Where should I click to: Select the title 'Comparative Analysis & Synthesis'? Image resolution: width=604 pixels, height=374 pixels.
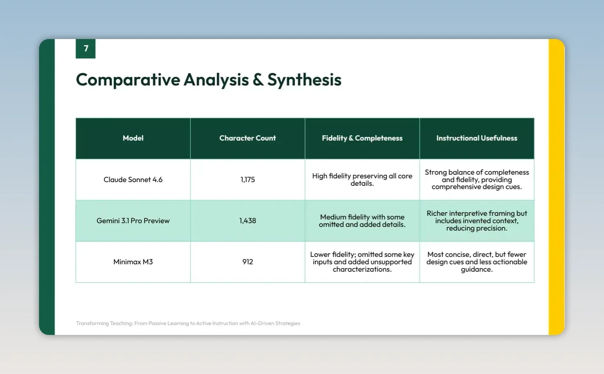coord(209,80)
